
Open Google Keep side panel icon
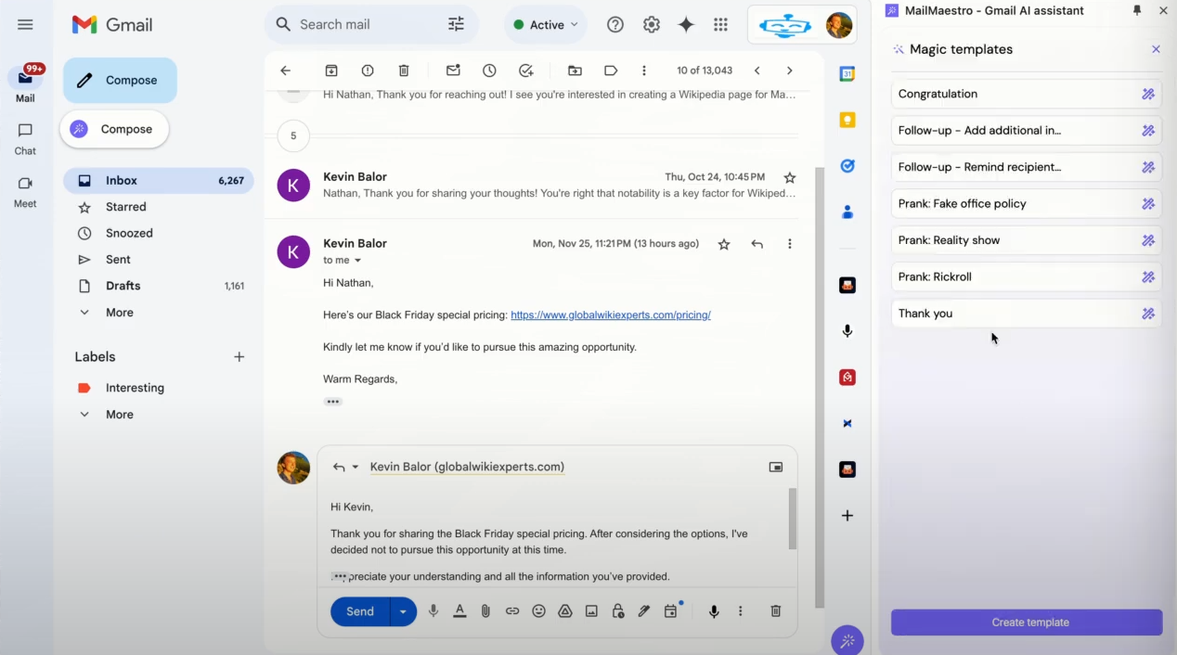pos(847,121)
